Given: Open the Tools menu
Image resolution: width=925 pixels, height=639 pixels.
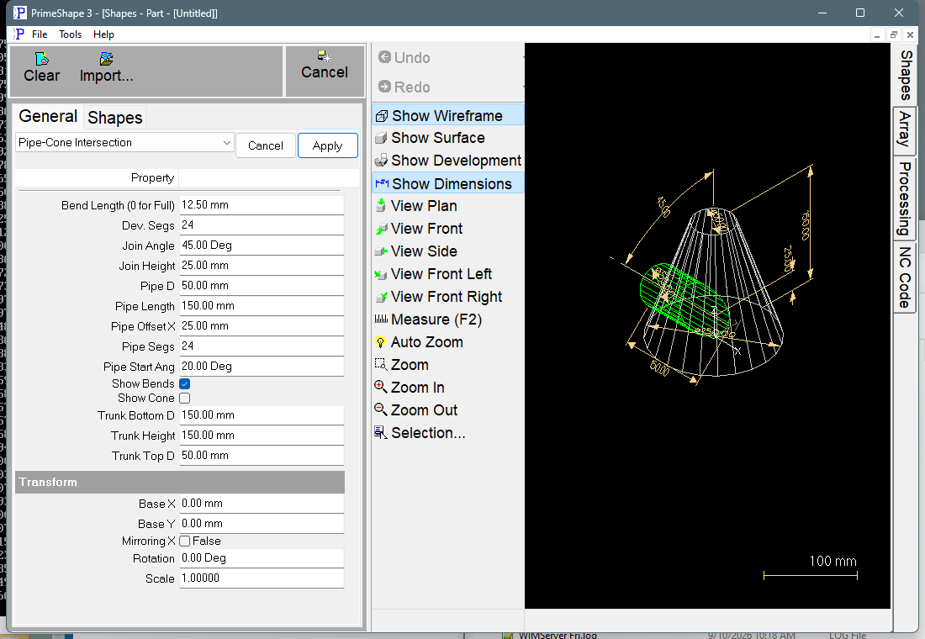Looking at the screenshot, I should click(70, 34).
